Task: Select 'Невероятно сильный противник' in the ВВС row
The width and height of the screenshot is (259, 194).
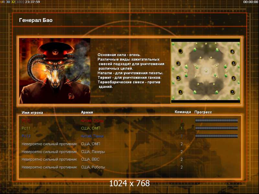Action: (50, 159)
